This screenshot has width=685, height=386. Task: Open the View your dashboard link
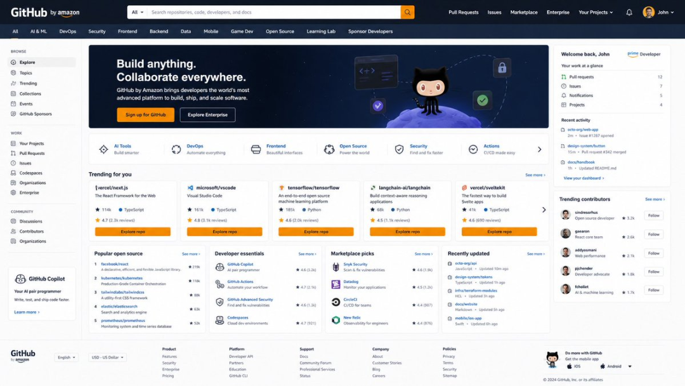point(584,178)
